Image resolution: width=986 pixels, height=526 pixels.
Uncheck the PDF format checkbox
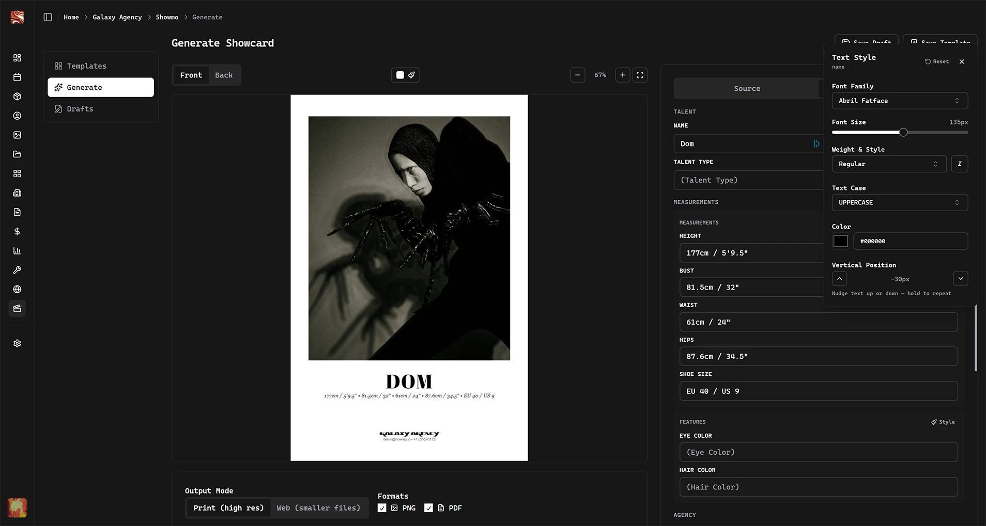click(x=428, y=508)
